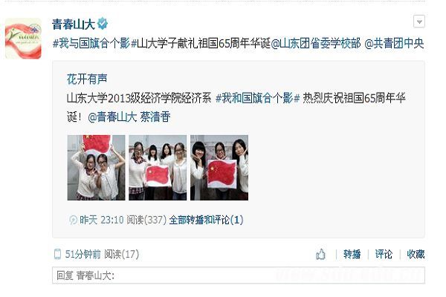This screenshot has height=297, width=446.
Task: Visit the @共青团中央 mention
Action: click(394, 44)
